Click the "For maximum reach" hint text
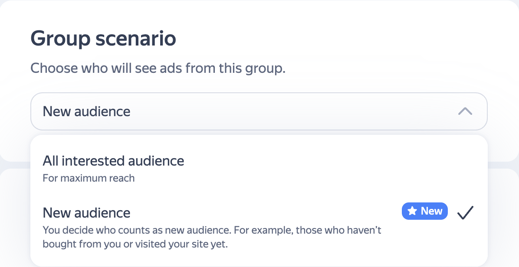Image resolution: width=519 pixels, height=267 pixels. [x=89, y=178]
